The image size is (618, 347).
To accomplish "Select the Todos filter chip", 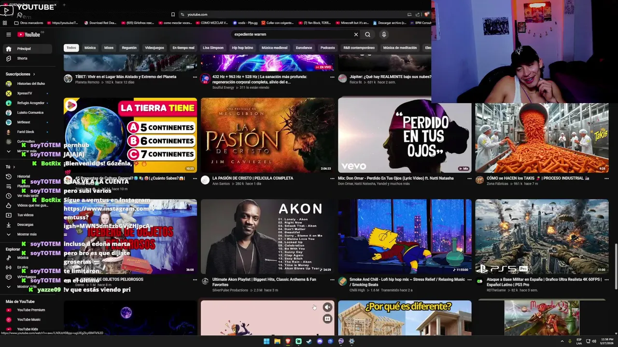I will tap(71, 48).
